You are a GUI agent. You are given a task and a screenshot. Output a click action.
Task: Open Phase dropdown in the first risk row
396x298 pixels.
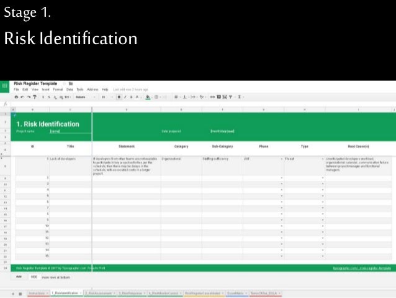pyautogui.click(x=281, y=159)
